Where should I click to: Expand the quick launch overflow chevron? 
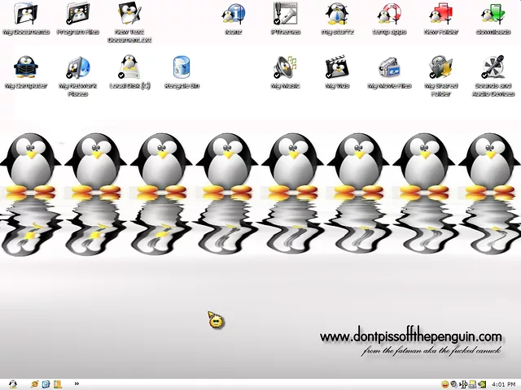click(77, 383)
